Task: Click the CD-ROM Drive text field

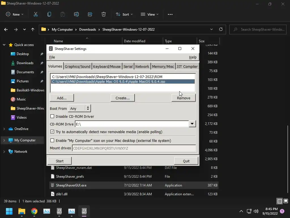Action: coord(132,124)
